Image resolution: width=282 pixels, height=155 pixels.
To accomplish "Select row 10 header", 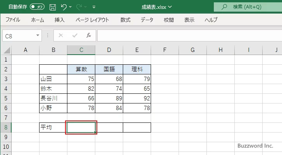I will 6,147.
